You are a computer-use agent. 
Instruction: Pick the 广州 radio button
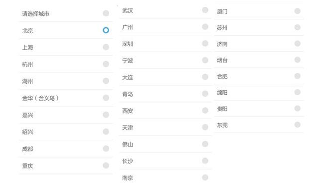point(205,26)
